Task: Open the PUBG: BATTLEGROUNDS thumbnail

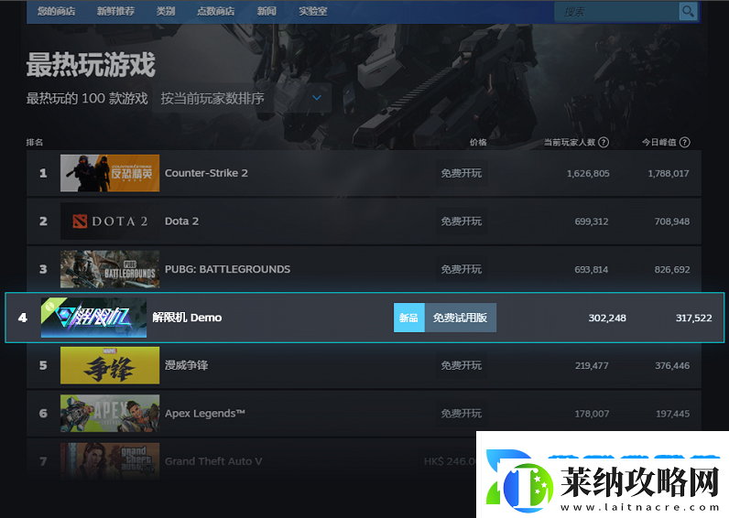Action: point(110,269)
